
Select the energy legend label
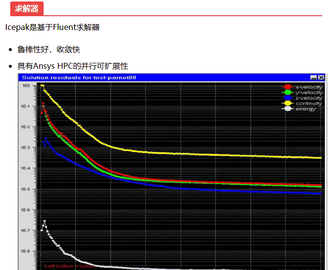(x=306, y=108)
